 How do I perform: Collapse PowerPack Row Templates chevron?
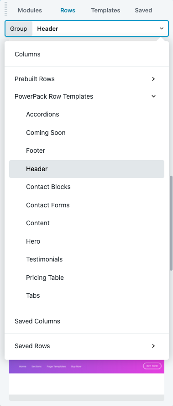tap(153, 96)
